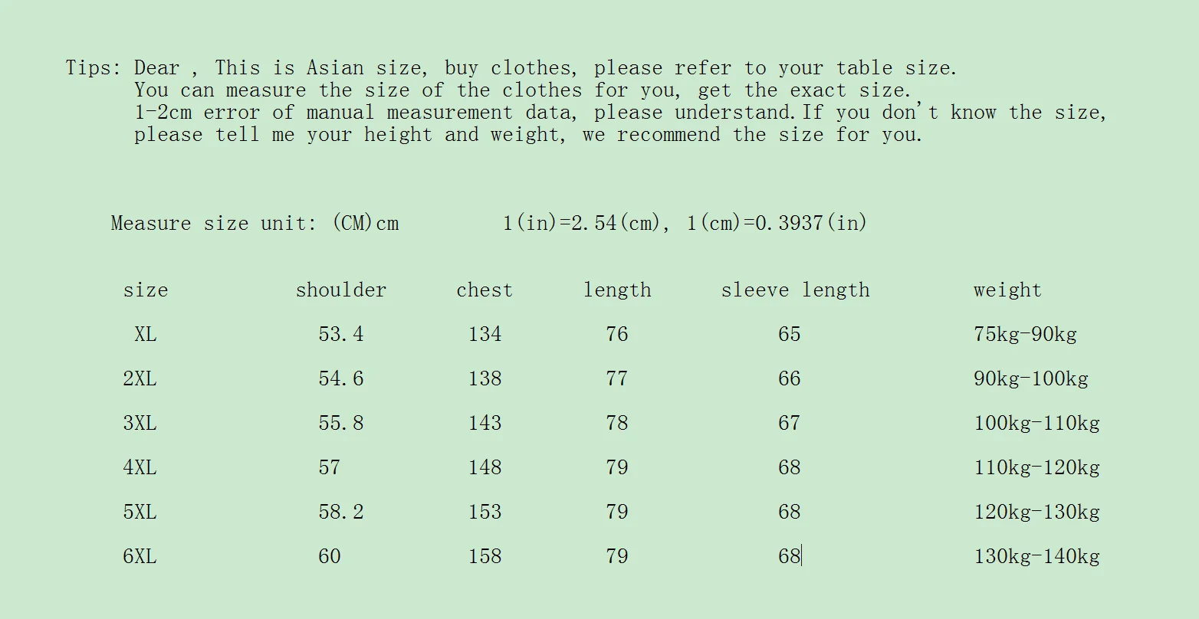Click the 6XL sleeve length value 68
Image resolution: width=1199 pixels, height=619 pixels.
[x=790, y=557]
